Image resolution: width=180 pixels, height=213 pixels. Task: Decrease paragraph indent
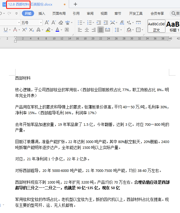coord(99,22)
